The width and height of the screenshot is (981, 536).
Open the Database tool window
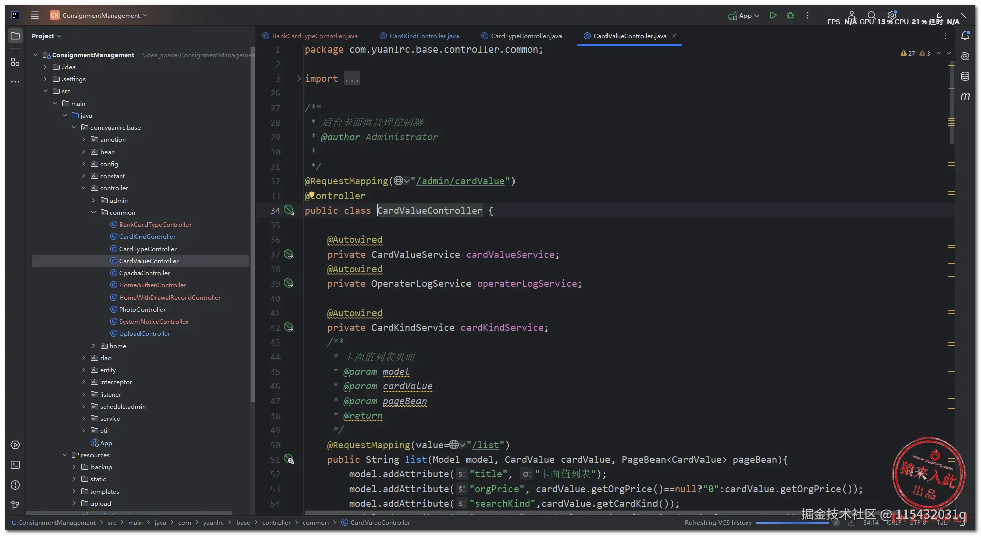click(965, 76)
